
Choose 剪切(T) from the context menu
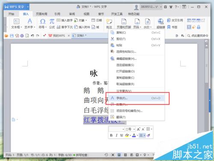(x=137, y=39)
